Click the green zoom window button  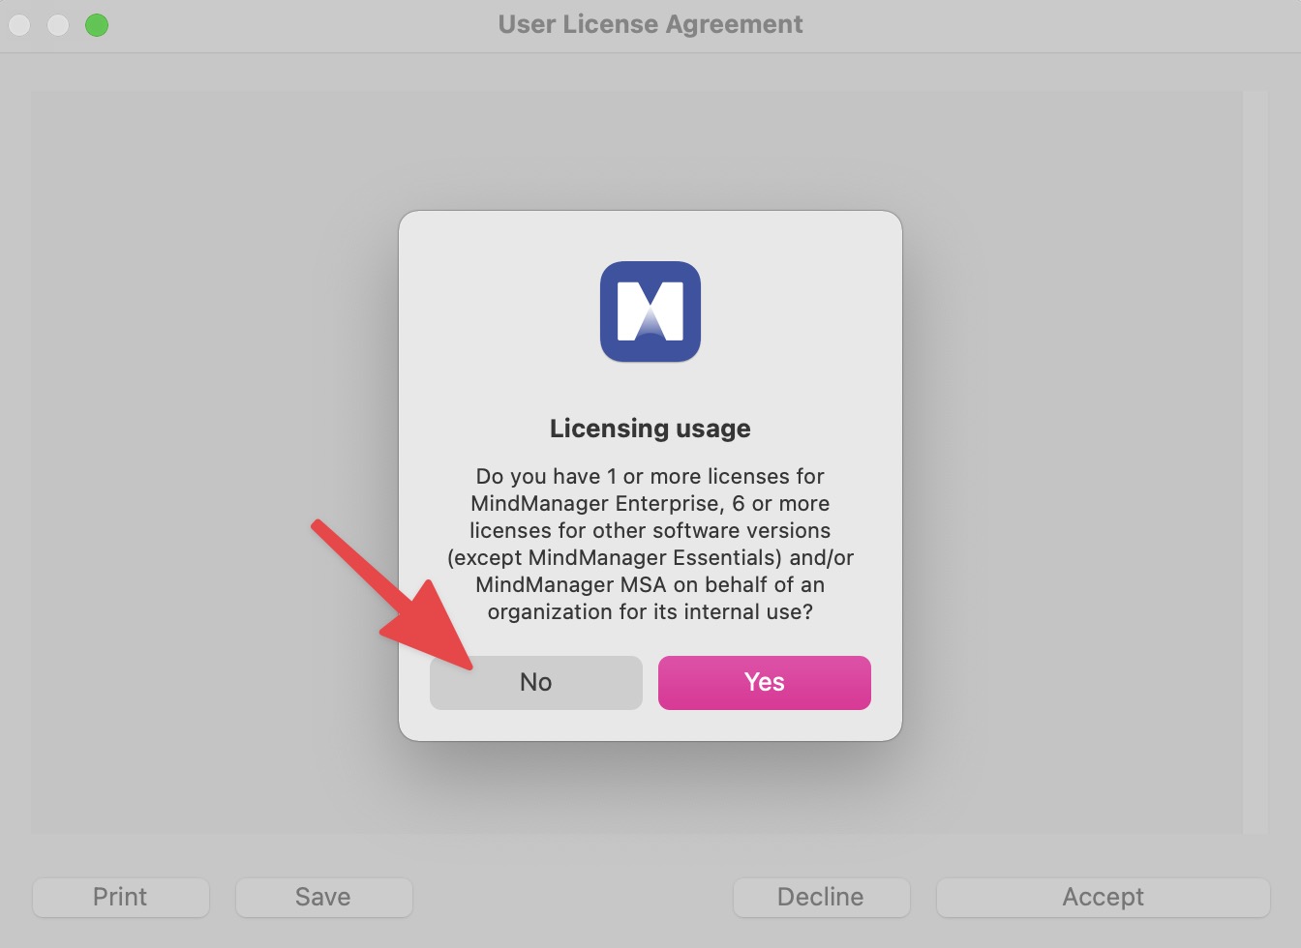click(97, 25)
